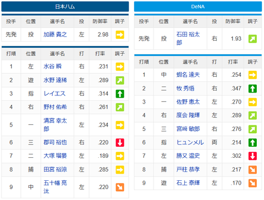264x200 pixels.
Task: Open player link 度会 隆輝
Action: click(x=188, y=115)
